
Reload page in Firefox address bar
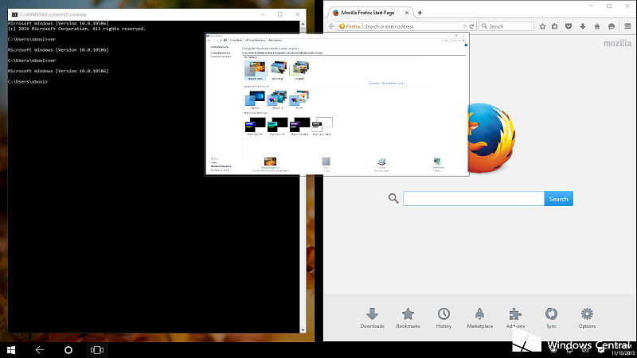[x=471, y=26]
